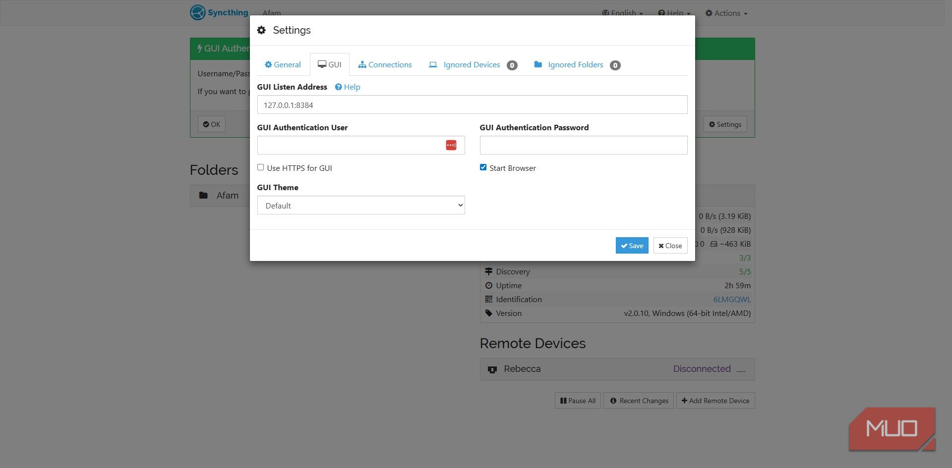The height and width of the screenshot is (468, 952).
Task: Open the English language dropdown
Action: [622, 13]
